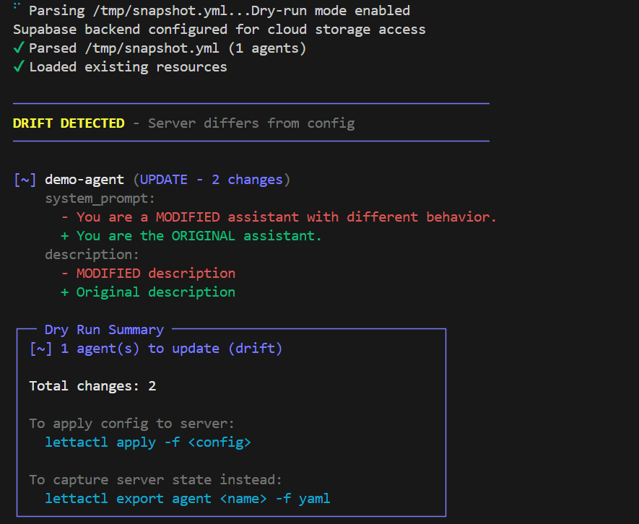The image size is (639, 524).
Task: Click the 'system_prompt:' field label
Action: (x=100, y=198)
